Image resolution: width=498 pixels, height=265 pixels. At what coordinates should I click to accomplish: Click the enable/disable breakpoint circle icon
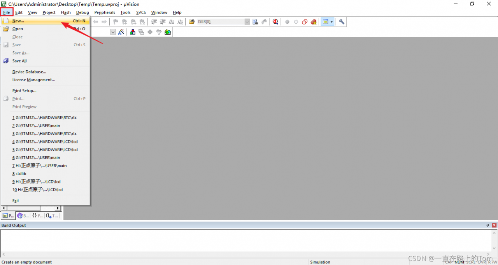296,22
